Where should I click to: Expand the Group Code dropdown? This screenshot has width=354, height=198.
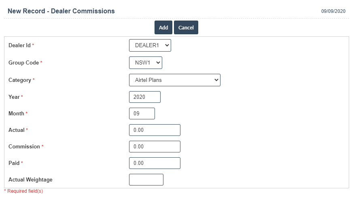tap(146, 63)
